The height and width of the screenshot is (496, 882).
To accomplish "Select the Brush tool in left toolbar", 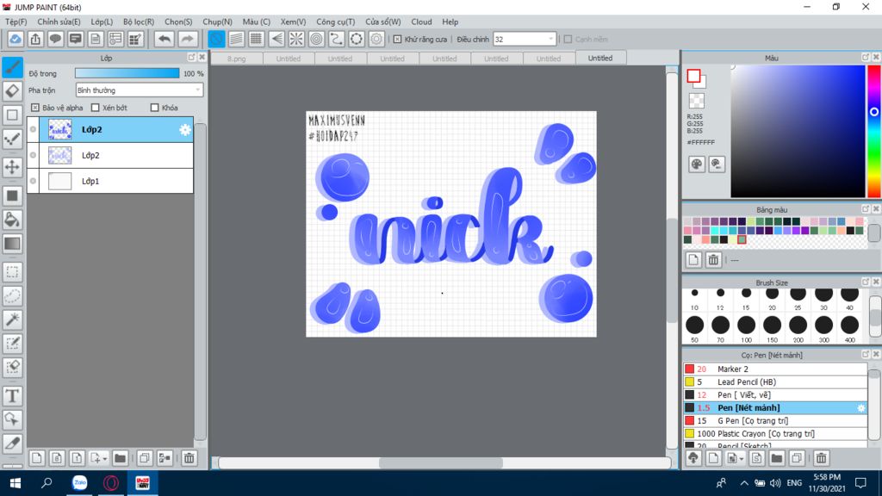I will pos(12,67).
